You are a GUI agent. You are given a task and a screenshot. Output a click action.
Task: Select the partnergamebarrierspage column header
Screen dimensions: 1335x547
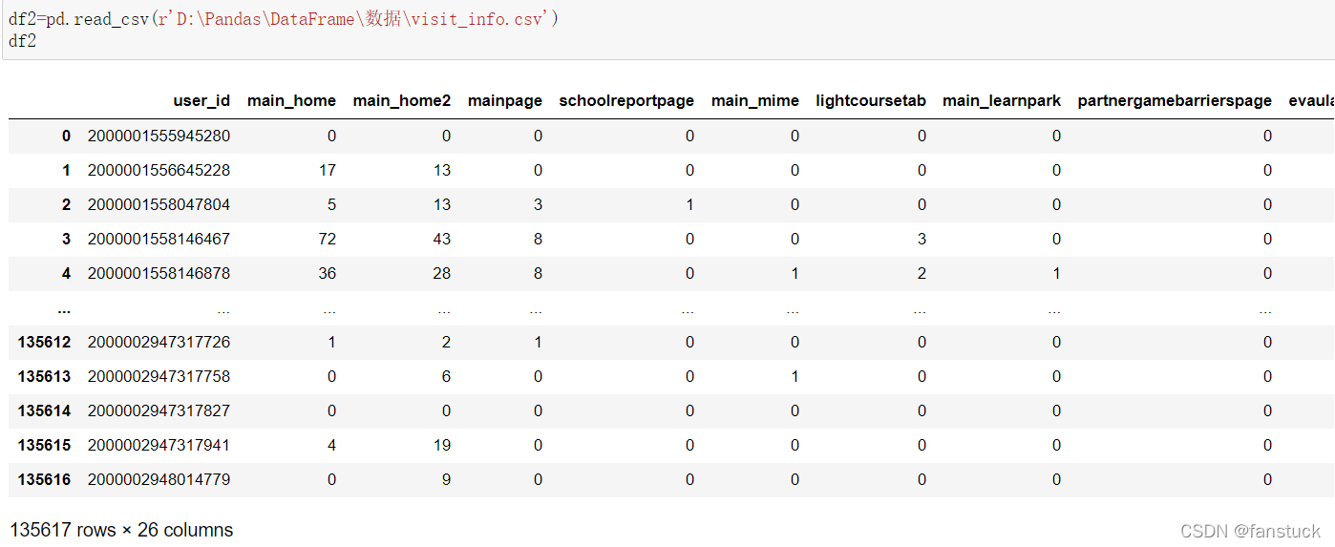coord(1175,100)
